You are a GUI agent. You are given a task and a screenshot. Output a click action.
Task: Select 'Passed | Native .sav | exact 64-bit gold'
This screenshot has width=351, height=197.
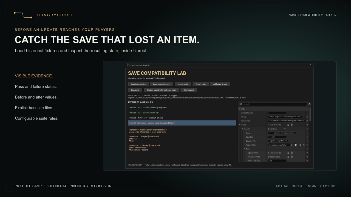click(182, 118)
